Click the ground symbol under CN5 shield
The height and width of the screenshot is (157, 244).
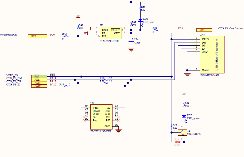tap(187, 75)
